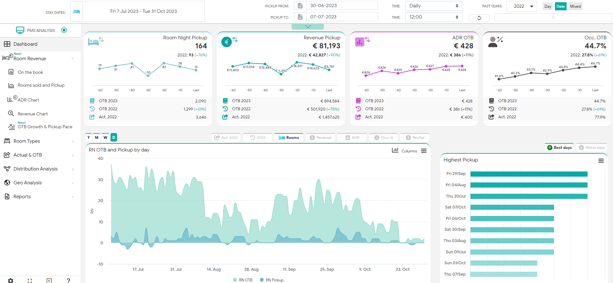The width and height of the screenshot is (613, 283).
Task: Click the bed icon beside stay dates
Action: [x=77, y=12]
